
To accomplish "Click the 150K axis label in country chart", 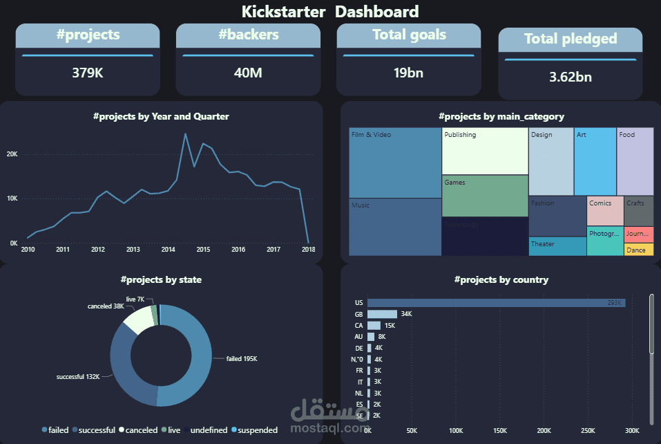I will (x=500, y=430).
